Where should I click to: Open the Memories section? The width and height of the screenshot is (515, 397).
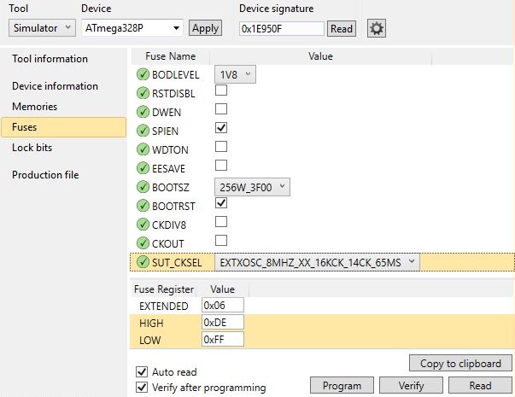pyautogui.click(x=35, y=107)
